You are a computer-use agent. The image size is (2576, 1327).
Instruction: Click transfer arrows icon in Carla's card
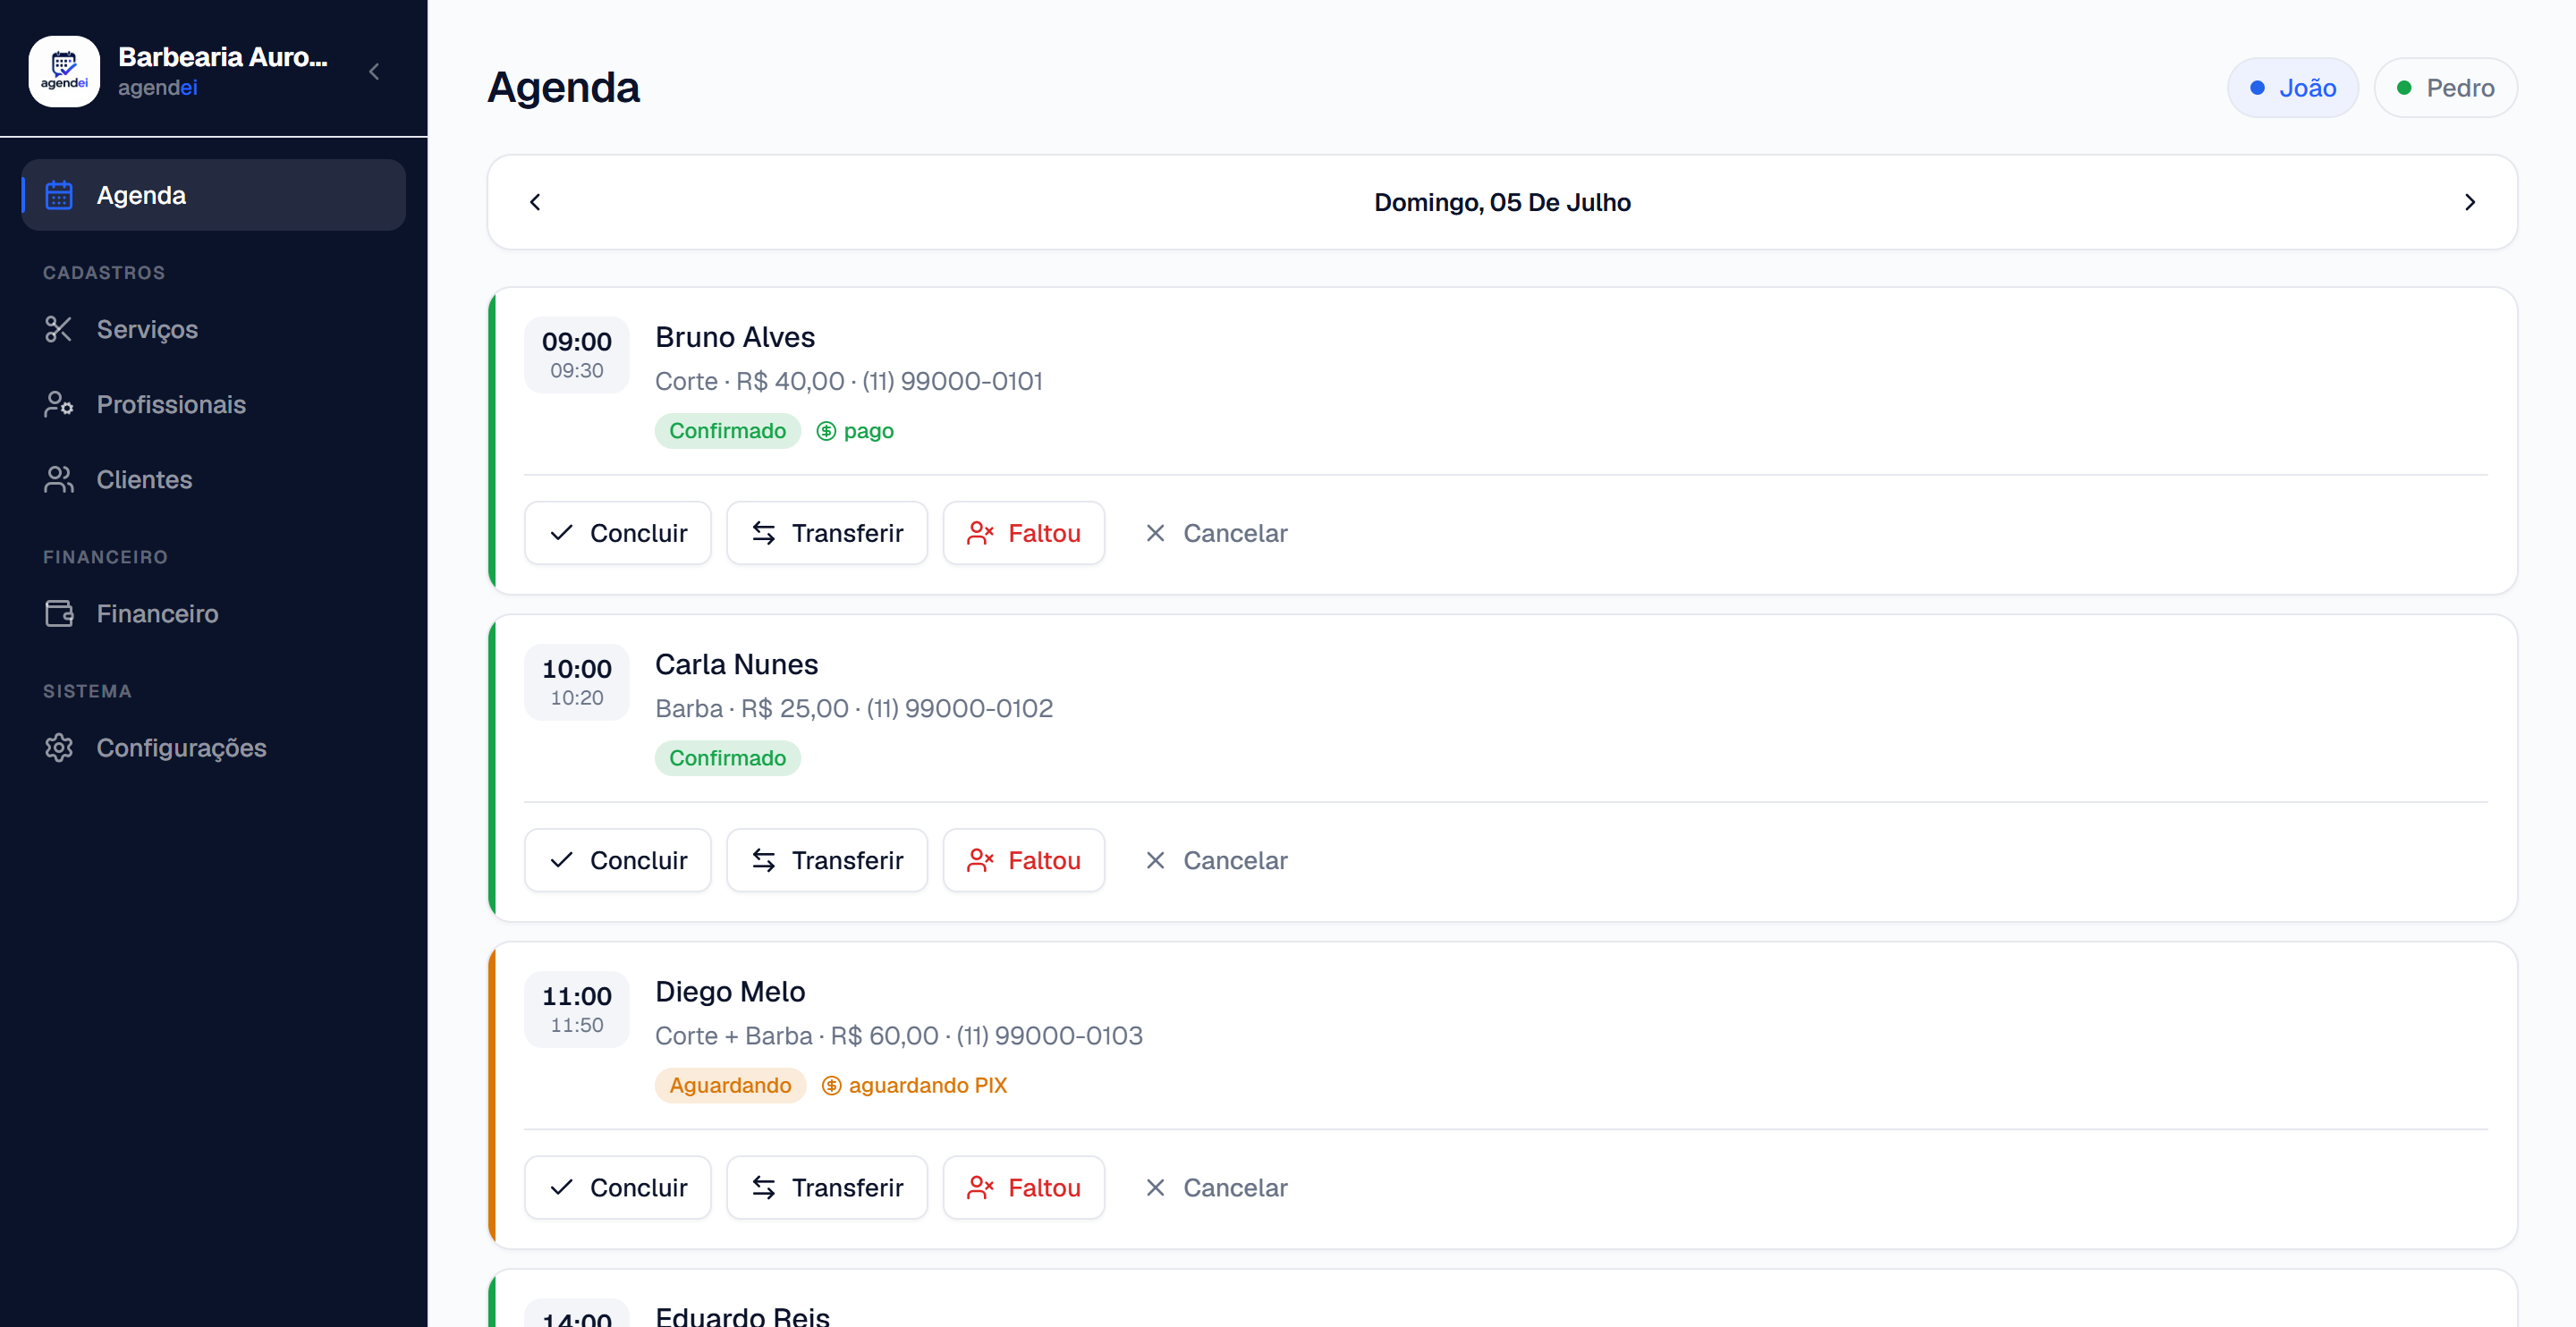[x=764, y=860]
